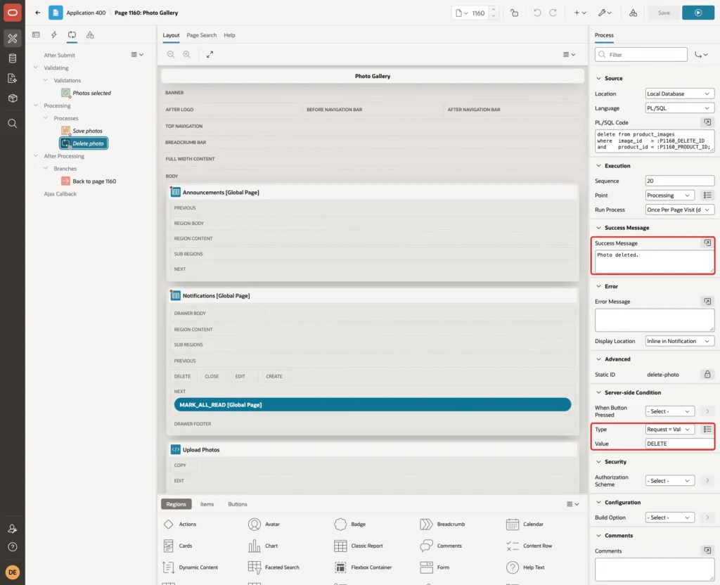Open Page Shared Components tab icon

(x=90, y=35)
